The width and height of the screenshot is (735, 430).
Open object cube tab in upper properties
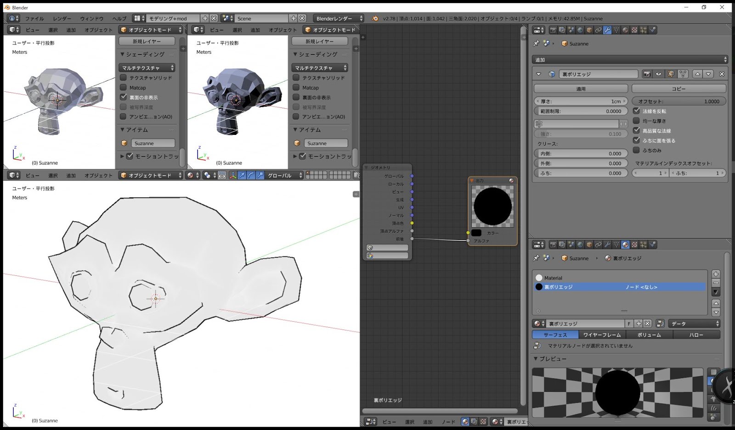[589, 30]
